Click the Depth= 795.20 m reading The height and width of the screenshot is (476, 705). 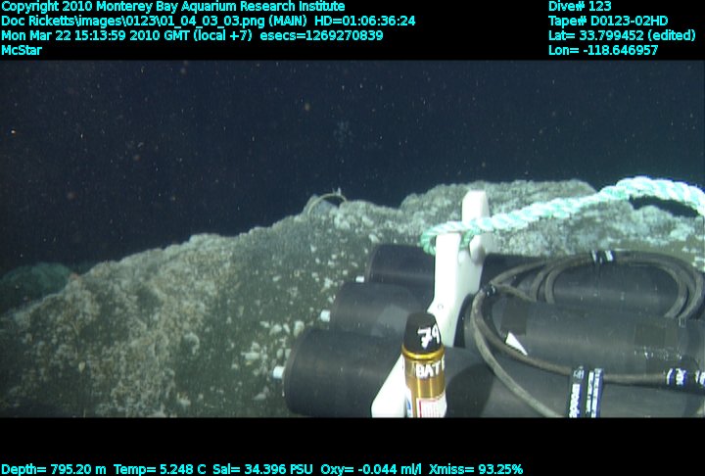click(x=54, y=469)
